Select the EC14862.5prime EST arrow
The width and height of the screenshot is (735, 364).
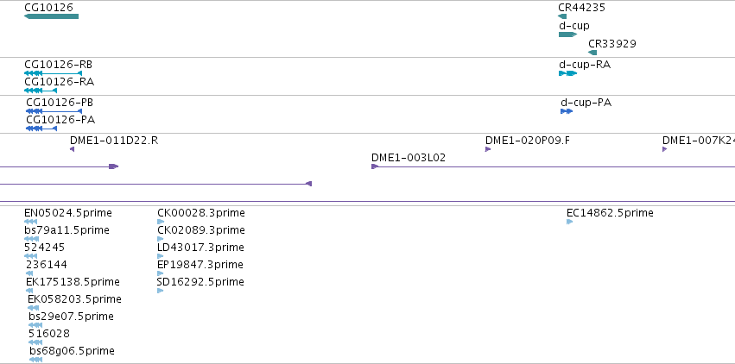coord(569,222)
